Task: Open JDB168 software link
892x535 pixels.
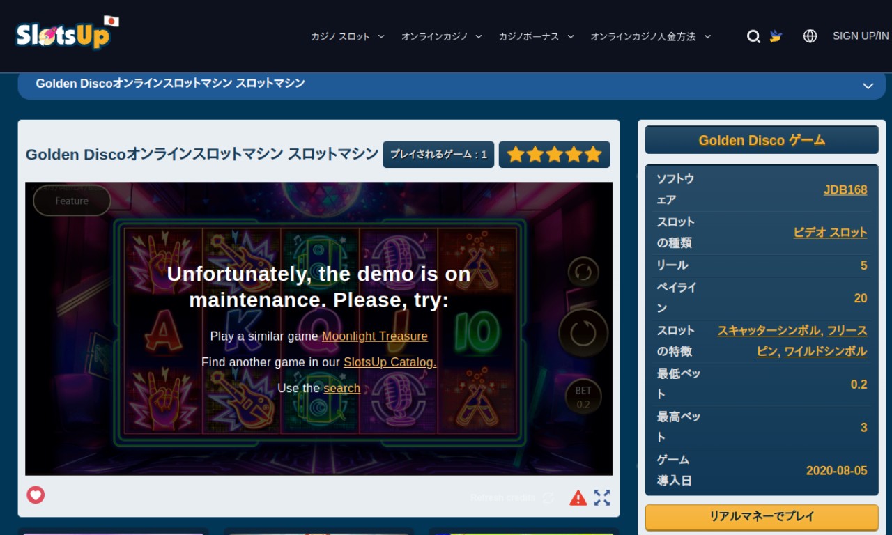Action: 845,189
